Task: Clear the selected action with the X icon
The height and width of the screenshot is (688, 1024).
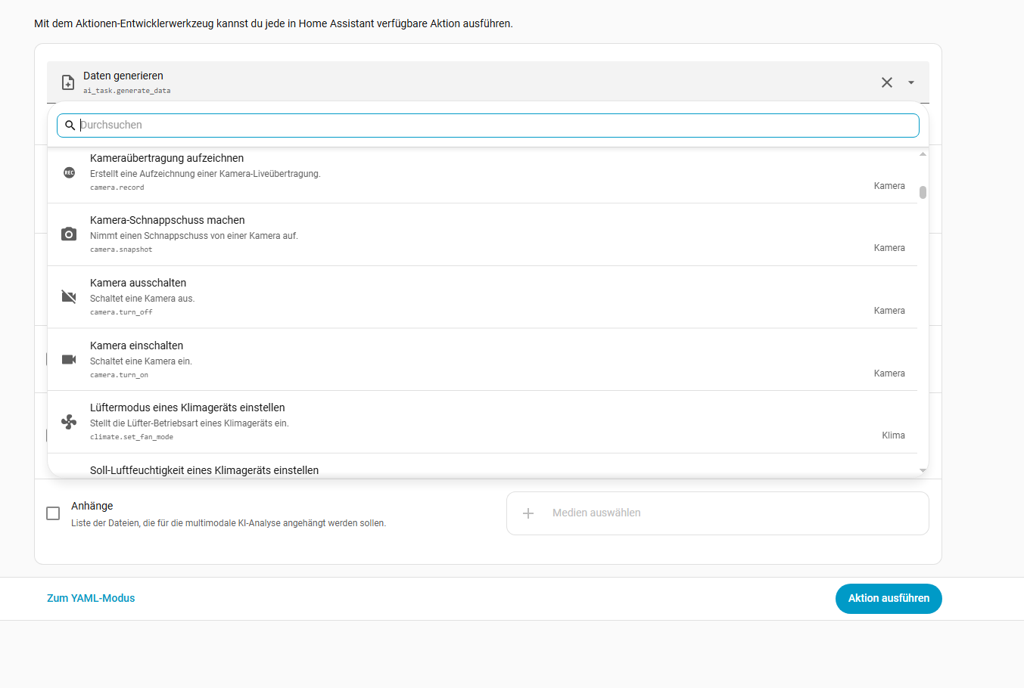Action: click(887, 82)
